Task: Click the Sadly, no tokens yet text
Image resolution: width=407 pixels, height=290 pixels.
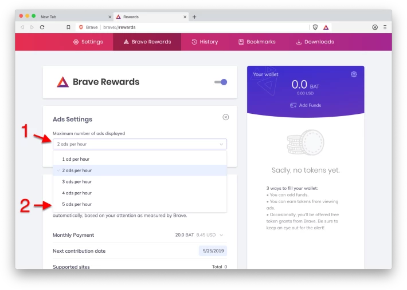Action: (306, 170)
